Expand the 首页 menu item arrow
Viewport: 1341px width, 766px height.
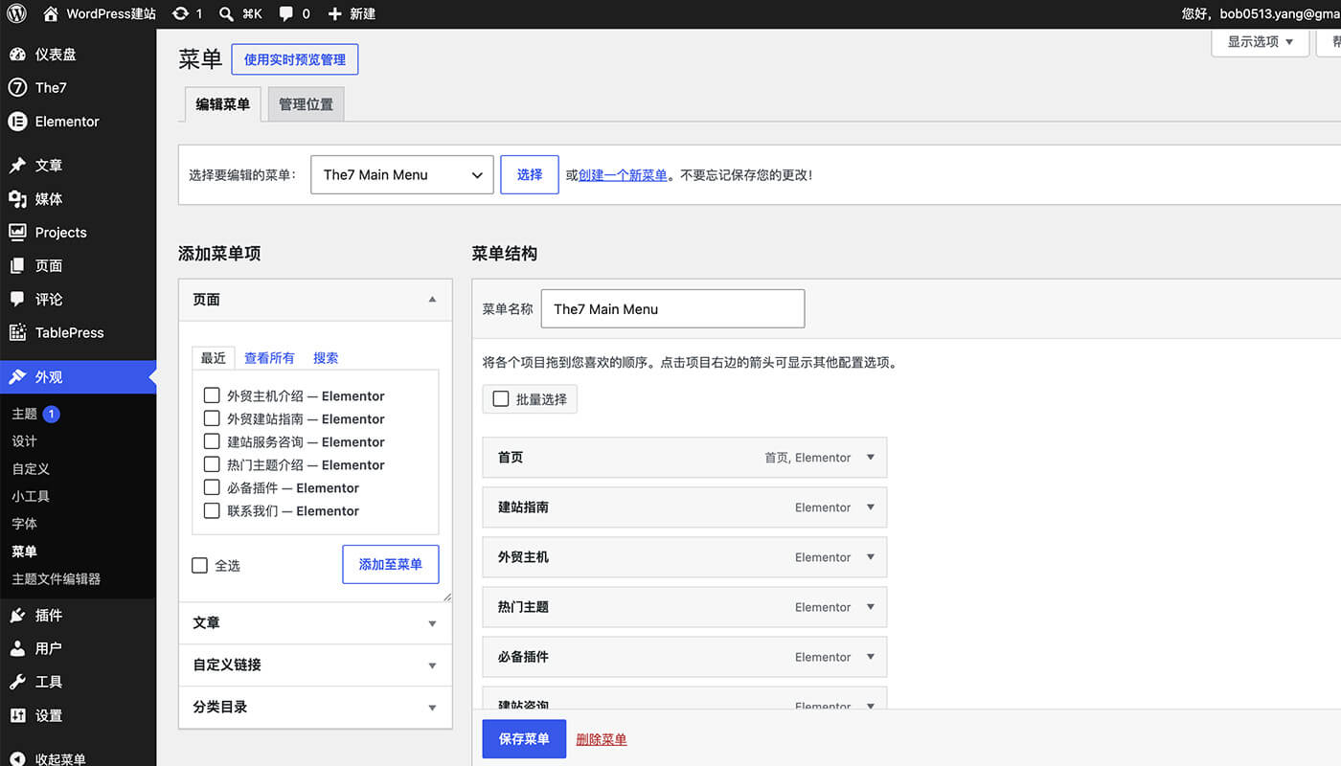(x=871, y=458)
